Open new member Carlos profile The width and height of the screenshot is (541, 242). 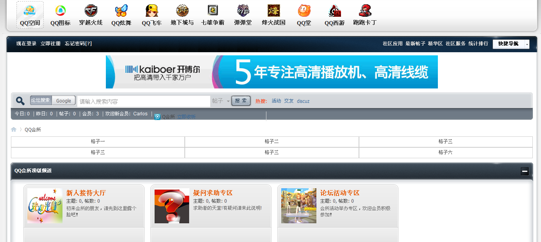click(141, 114)
